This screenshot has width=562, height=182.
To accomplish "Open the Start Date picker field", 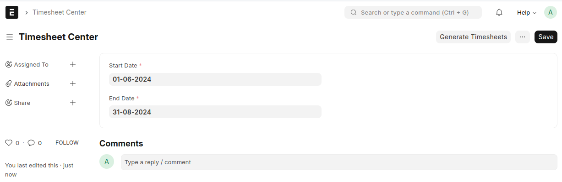I will coord(215,79).
